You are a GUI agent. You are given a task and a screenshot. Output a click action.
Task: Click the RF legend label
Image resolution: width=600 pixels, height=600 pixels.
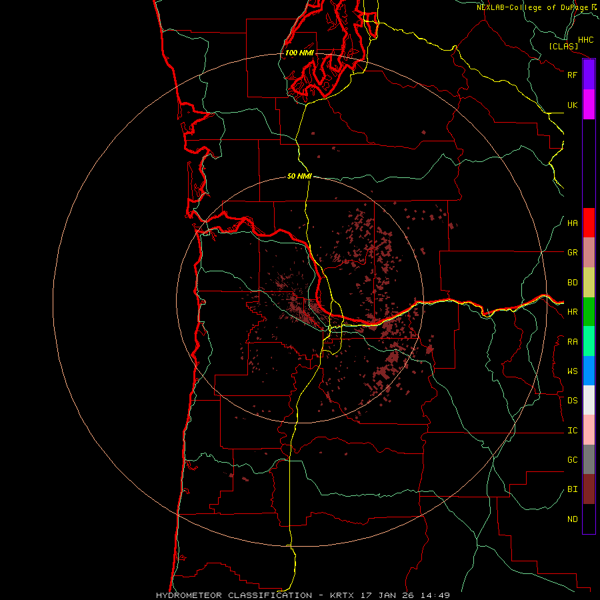(x=572, y=75)
